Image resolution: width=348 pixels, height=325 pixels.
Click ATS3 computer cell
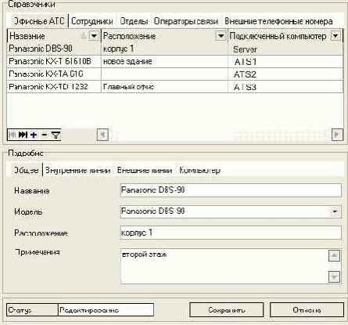[285, 87]
